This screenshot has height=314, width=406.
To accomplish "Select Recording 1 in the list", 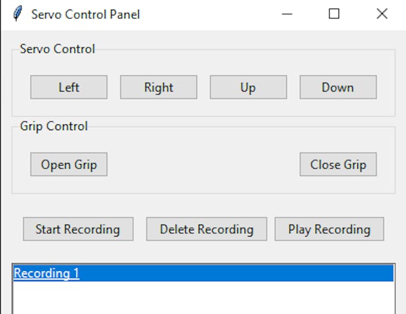I will click(46, 273).
